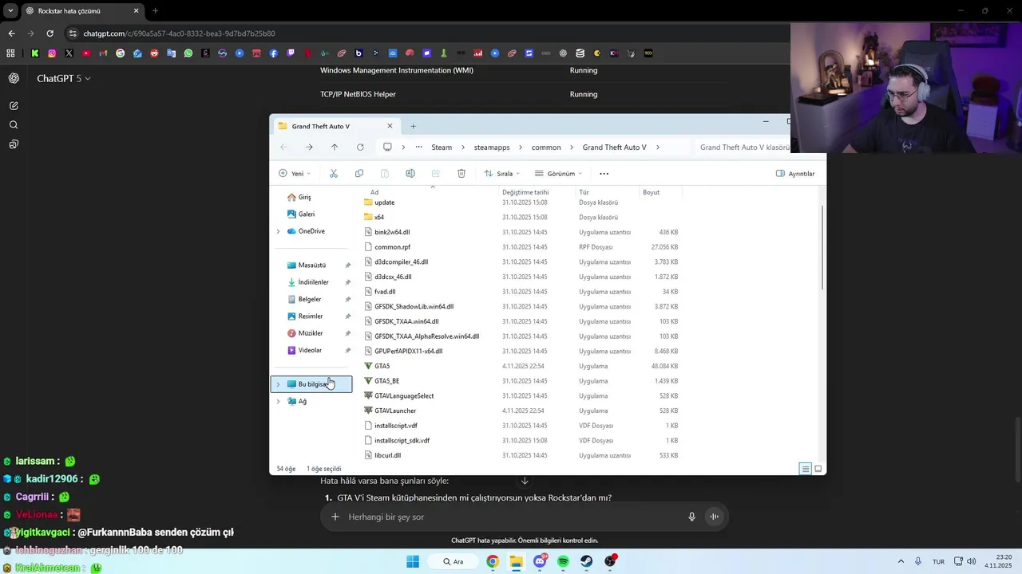Open a new Chrome tab
The image size is (1022, 574).
[x=155, y=11]
